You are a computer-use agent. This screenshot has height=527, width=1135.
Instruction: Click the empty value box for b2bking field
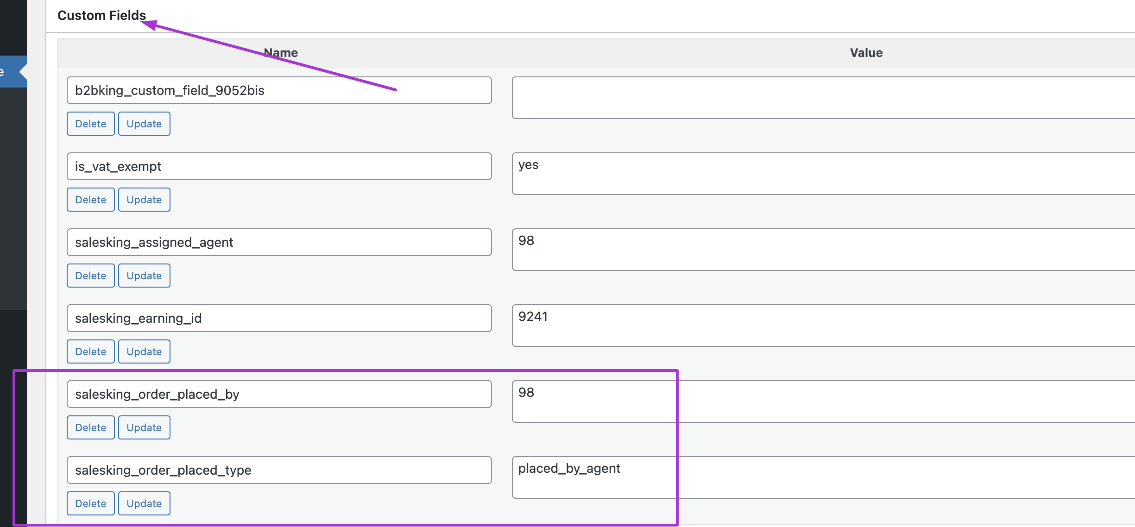823,98
